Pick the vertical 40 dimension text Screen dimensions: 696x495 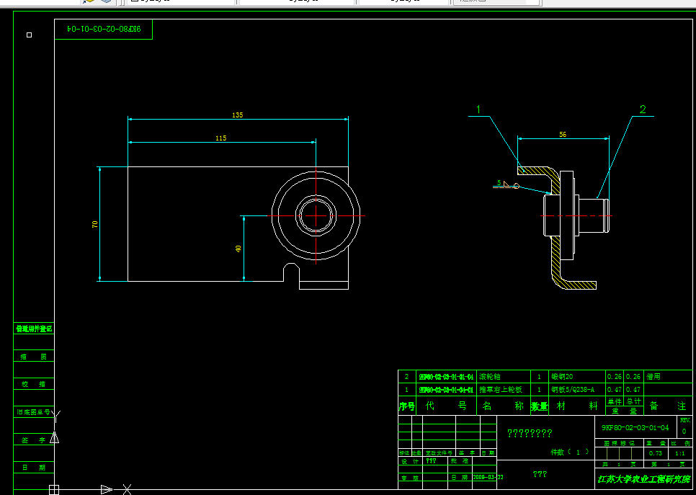click(238, 249)
